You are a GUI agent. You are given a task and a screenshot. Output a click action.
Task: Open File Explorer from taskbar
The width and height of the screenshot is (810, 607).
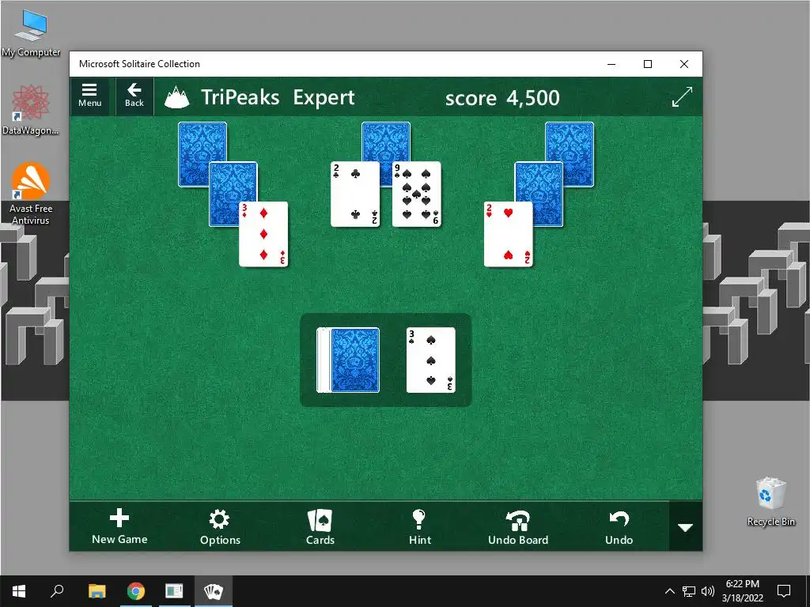(x=97, y=591)
